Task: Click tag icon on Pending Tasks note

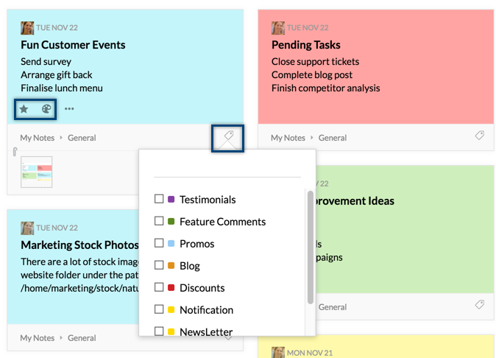Action: (x=479, y=136)
